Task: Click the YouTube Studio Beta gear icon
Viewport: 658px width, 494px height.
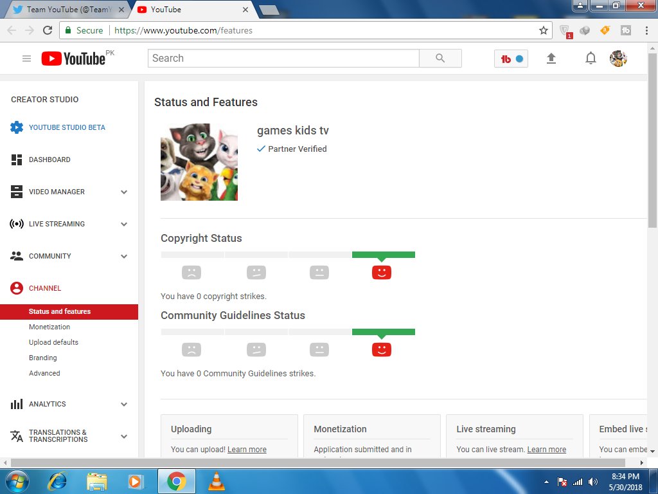Action: [x=17, y=127]
